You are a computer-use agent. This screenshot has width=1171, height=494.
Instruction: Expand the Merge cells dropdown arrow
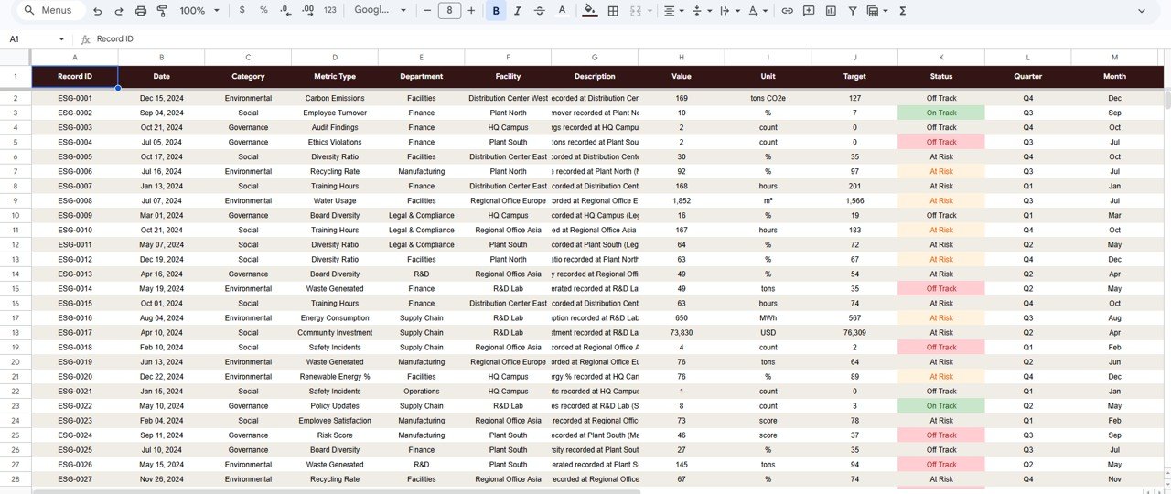pos(650,11)
